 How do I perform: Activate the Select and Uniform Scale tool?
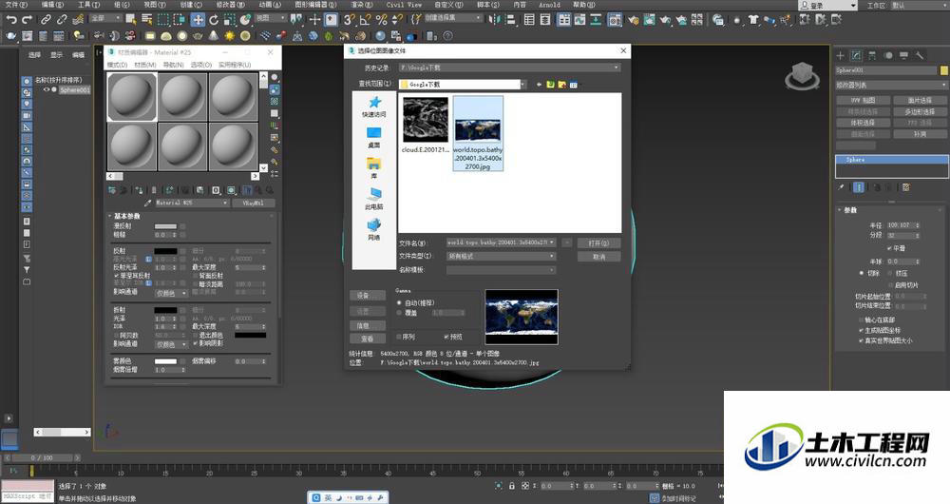229,19
